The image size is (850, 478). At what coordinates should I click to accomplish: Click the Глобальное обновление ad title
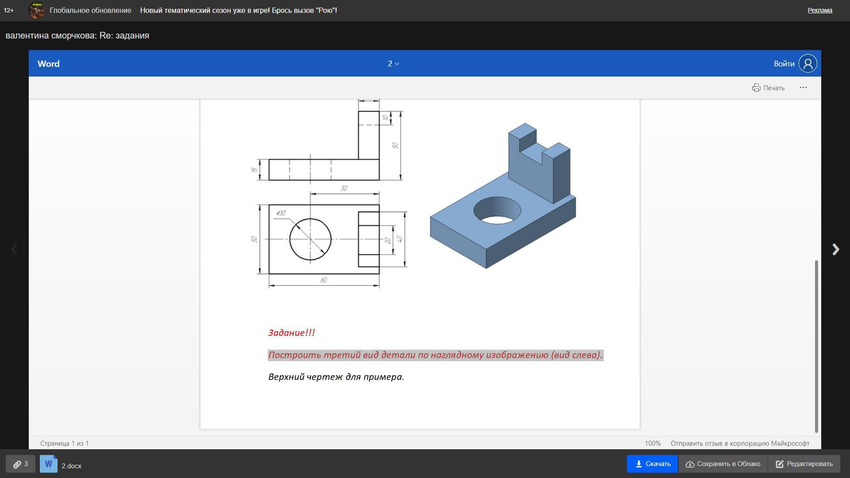click(x=90, y=10)
